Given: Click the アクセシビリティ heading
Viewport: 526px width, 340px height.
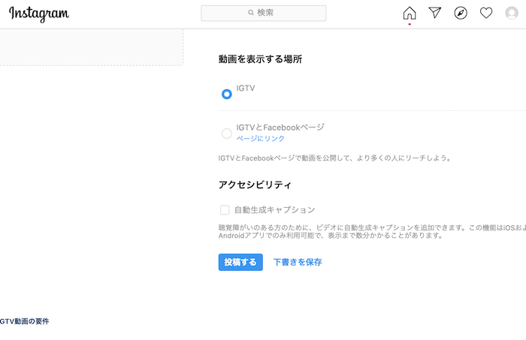Looking at the screenshot, I should [x=255, y=185].
